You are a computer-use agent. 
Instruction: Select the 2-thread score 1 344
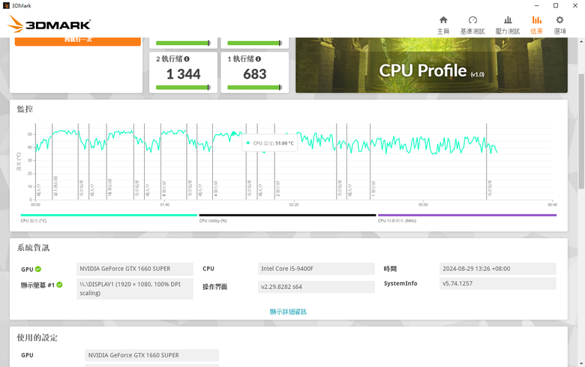183,74
